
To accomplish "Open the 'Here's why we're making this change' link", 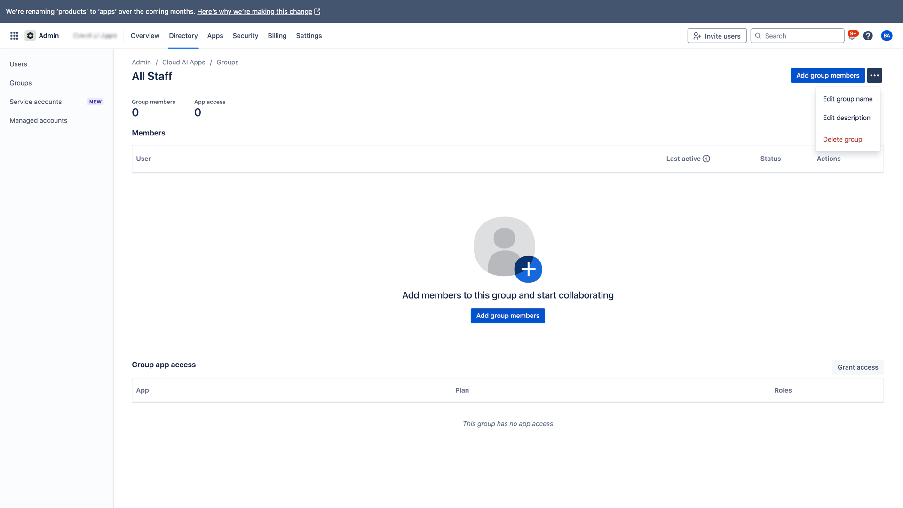I will click(254, 11).
